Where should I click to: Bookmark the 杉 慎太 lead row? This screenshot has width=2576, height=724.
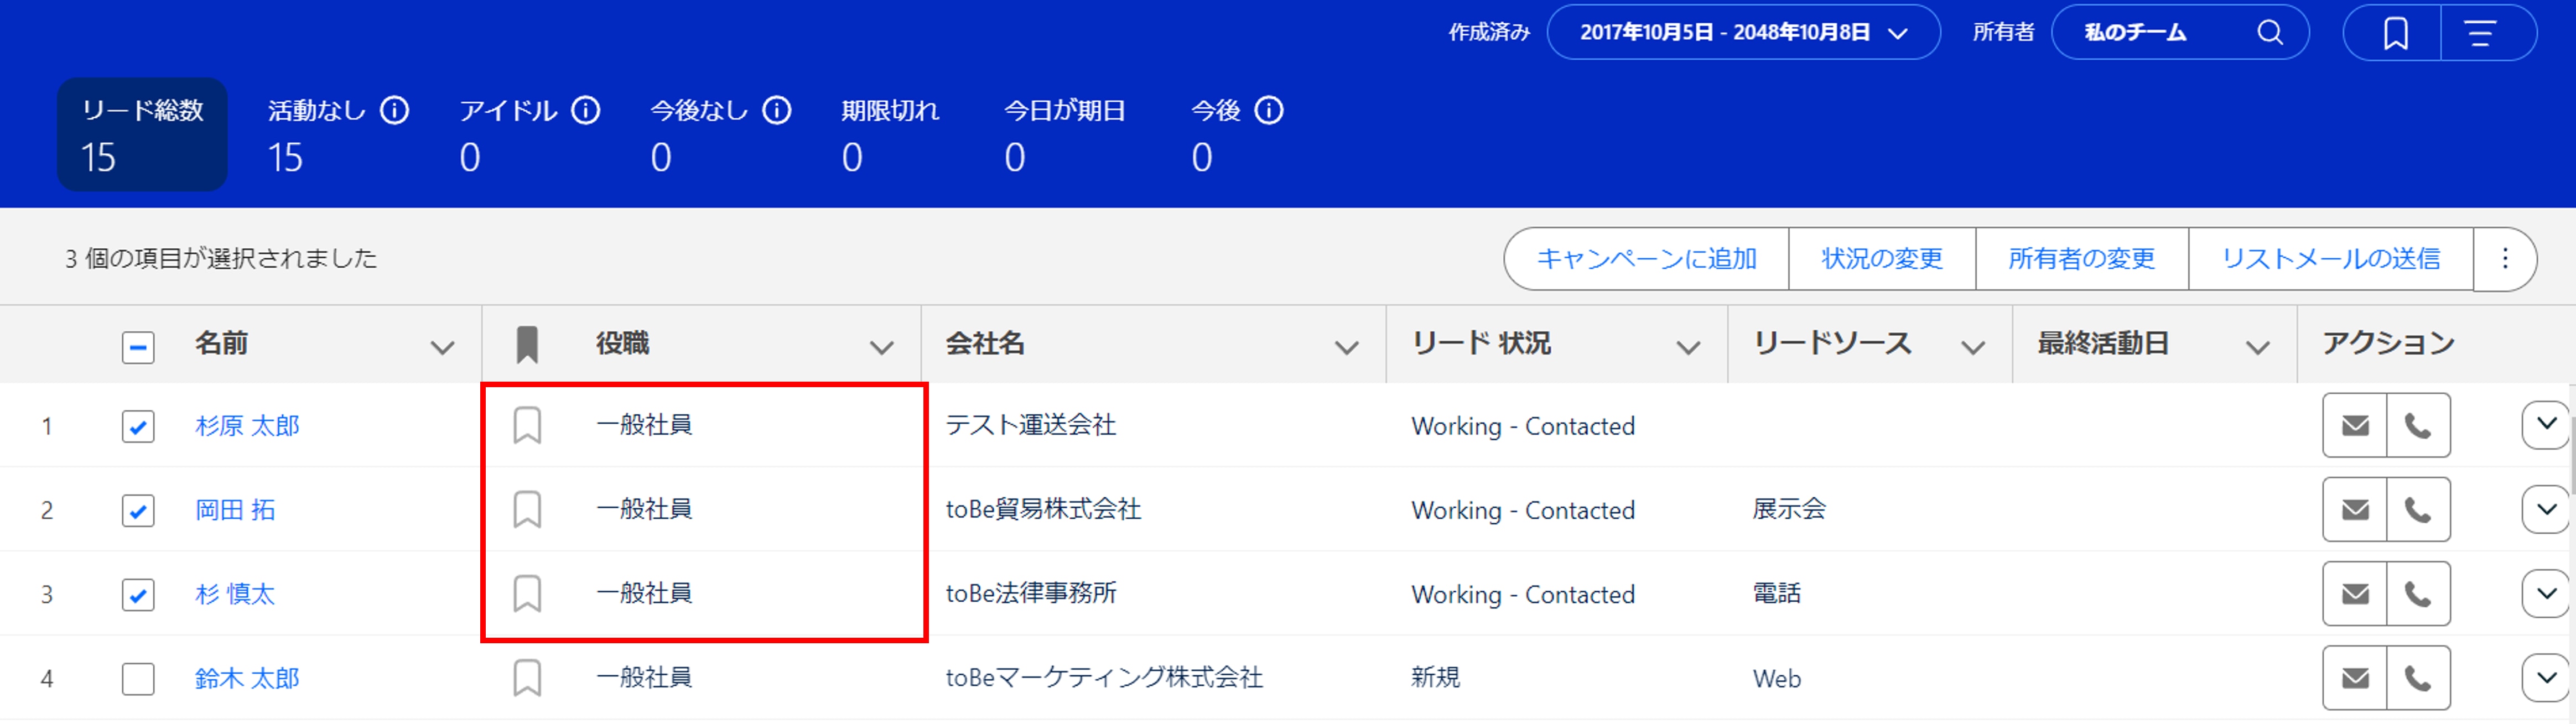[x=527, y=594]
